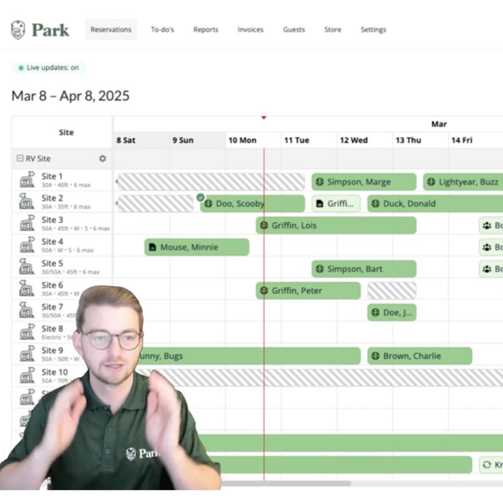Click the Mar 8 – Apr 8, 2025 date range
Screen dimensions: 503x503
click(70, 96)
